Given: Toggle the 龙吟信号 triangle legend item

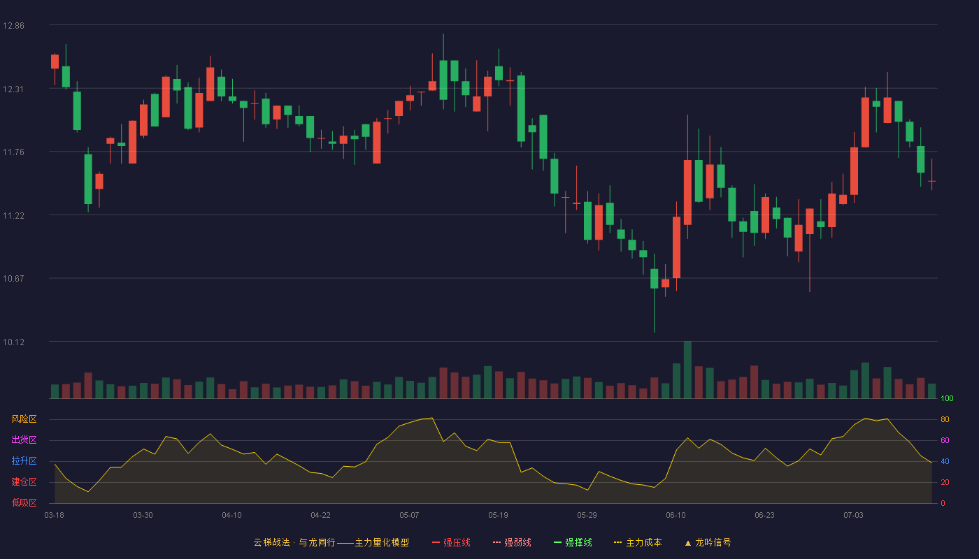Looking at the screenshot, I should (x=708, y=542).
